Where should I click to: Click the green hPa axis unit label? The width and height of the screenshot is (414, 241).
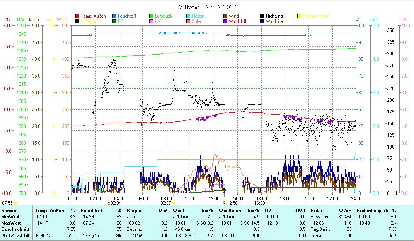pyautogui.click(x=21, y=19)
